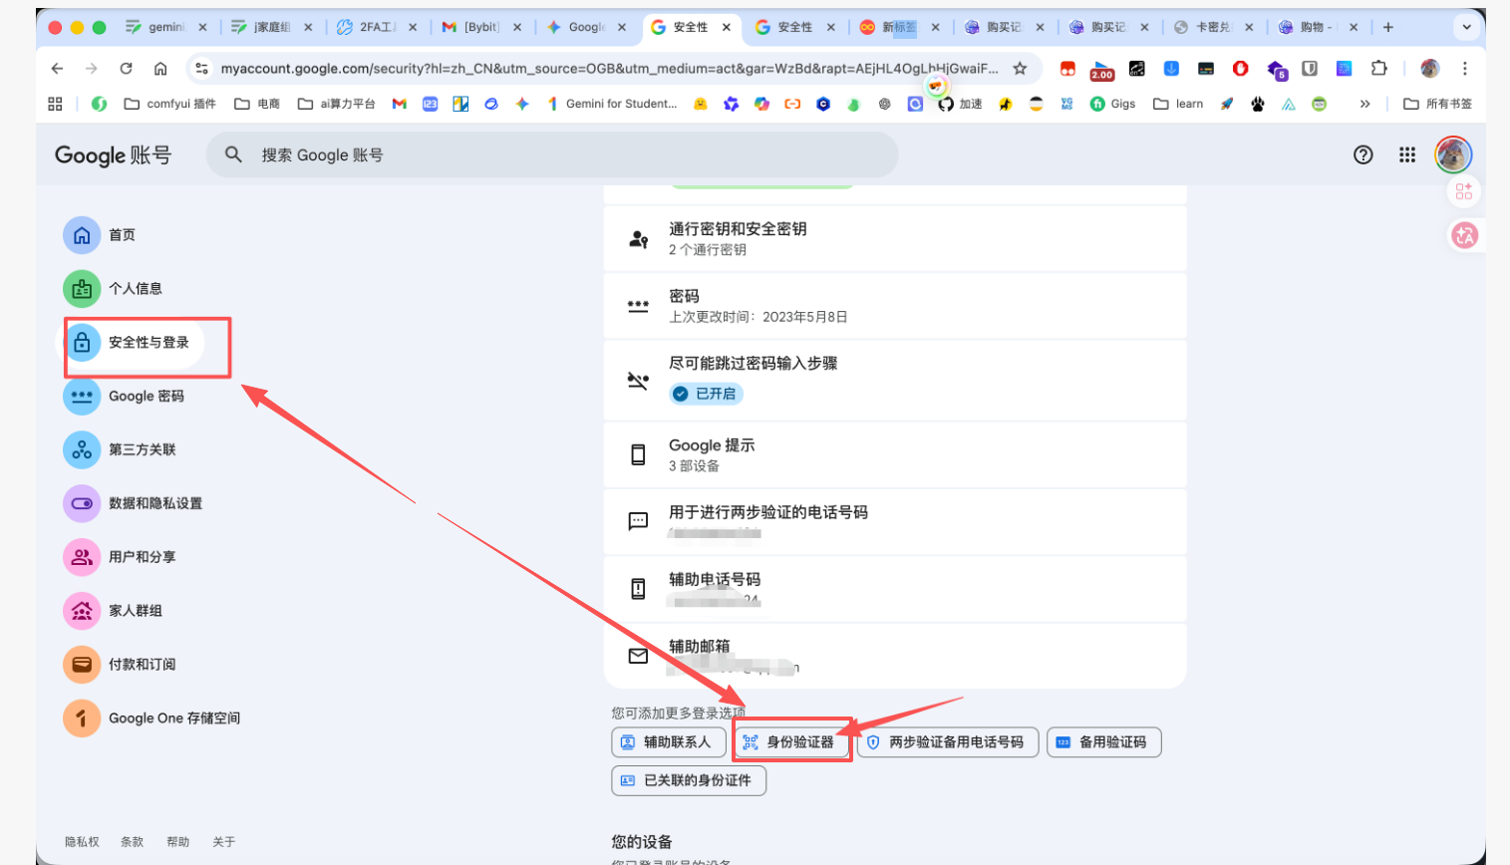This screenshot has width=1510, height=865.
Task: Switch to the 新标签 tab
Action: coord(898,28)
